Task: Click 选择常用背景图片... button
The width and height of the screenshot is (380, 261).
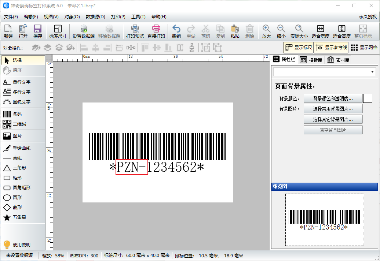Action: click(333, 109)
